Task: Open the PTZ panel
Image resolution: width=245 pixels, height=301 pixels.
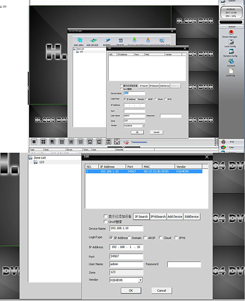Action: click(232, 142)
